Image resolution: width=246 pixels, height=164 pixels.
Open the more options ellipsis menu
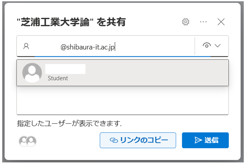click(x=203, y=22)
